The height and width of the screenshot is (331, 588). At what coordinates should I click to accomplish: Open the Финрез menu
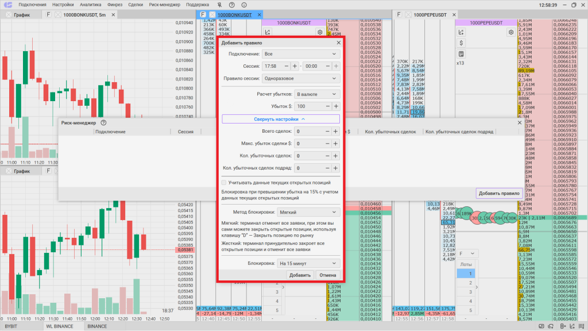pos(115,5)
